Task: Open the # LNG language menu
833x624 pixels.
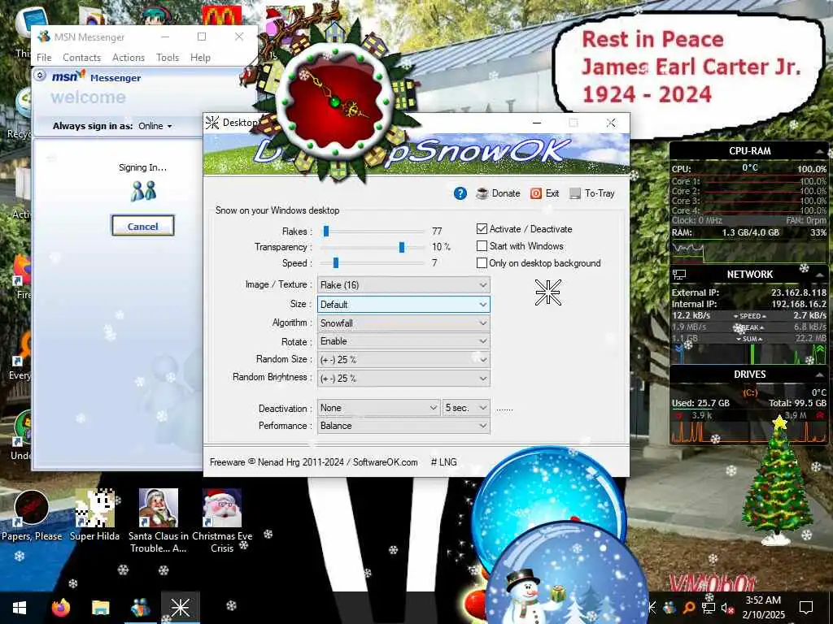Action: point(443,462)
